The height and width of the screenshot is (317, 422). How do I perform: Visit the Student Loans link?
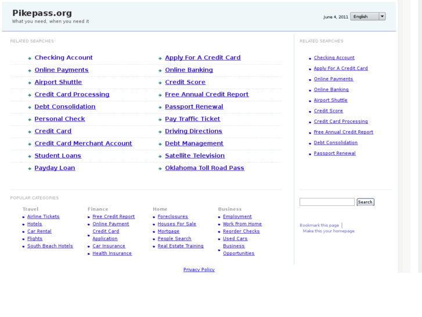[58, 156]
